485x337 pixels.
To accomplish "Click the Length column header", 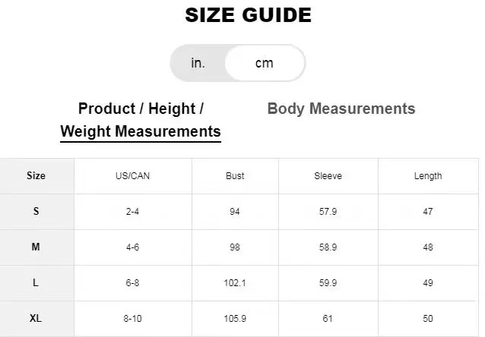I will tap(427, 176).
